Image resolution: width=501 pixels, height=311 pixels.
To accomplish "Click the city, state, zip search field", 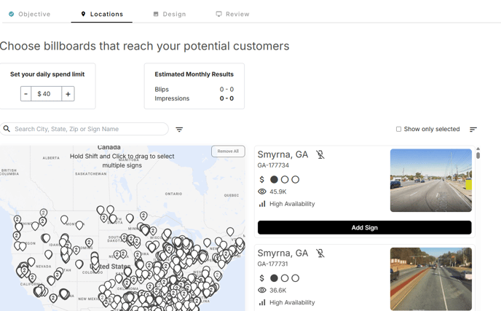I will (87, 129).
